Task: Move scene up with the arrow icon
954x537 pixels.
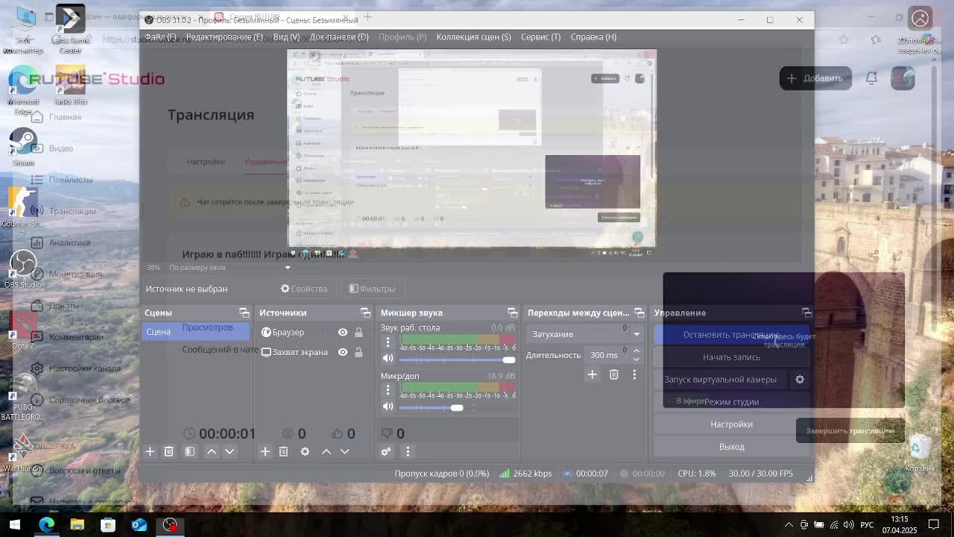Action: click(x=212, y=451)
